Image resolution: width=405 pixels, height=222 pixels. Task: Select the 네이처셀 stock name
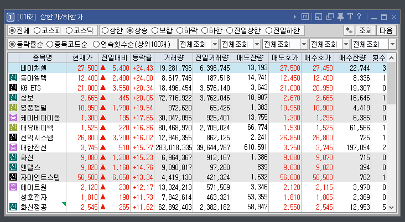(x=34, y=68)
